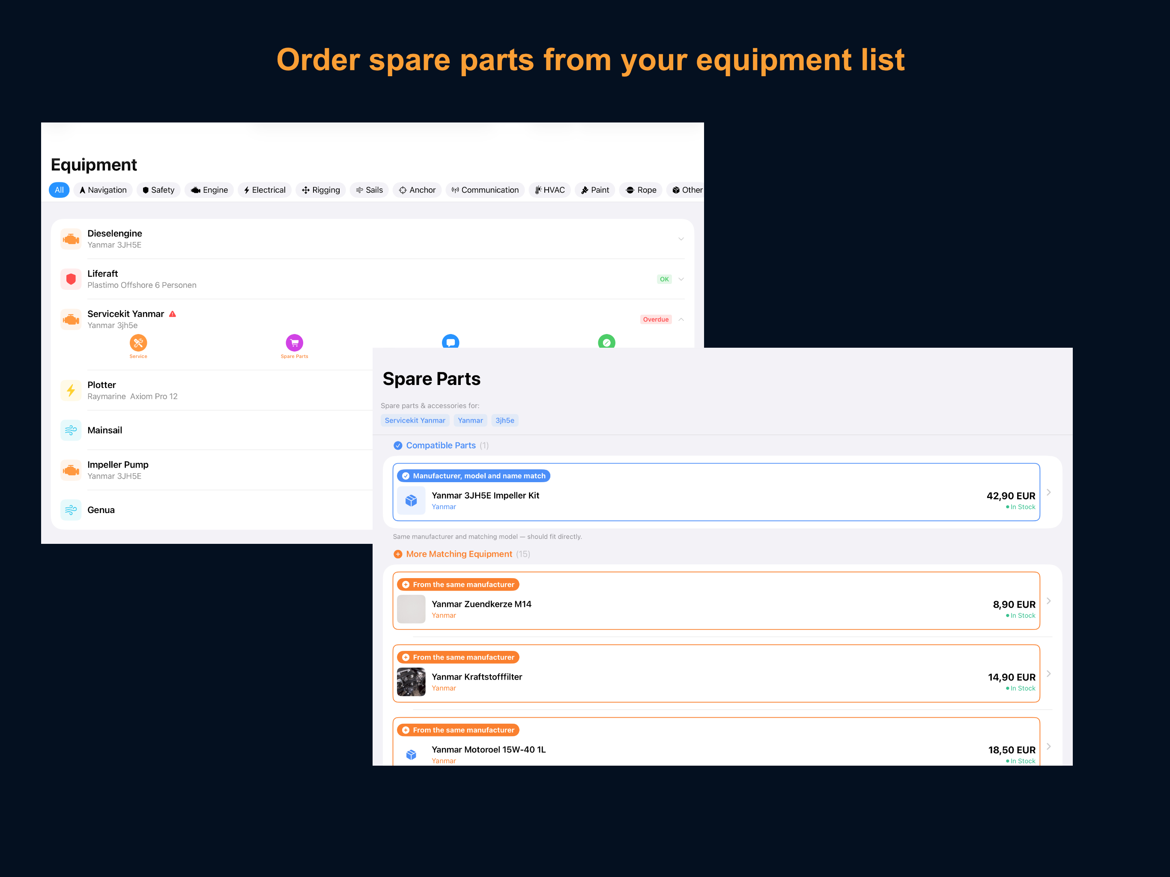Select the 3jh5e search tag

[x=505, y=421]
